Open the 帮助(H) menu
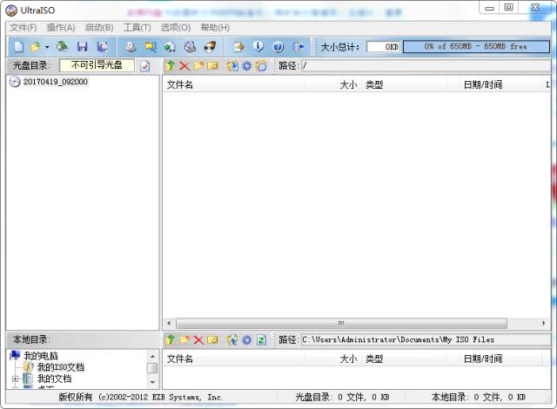The width and height of the screenshot is (557, 409). click(x=215, y=27)
